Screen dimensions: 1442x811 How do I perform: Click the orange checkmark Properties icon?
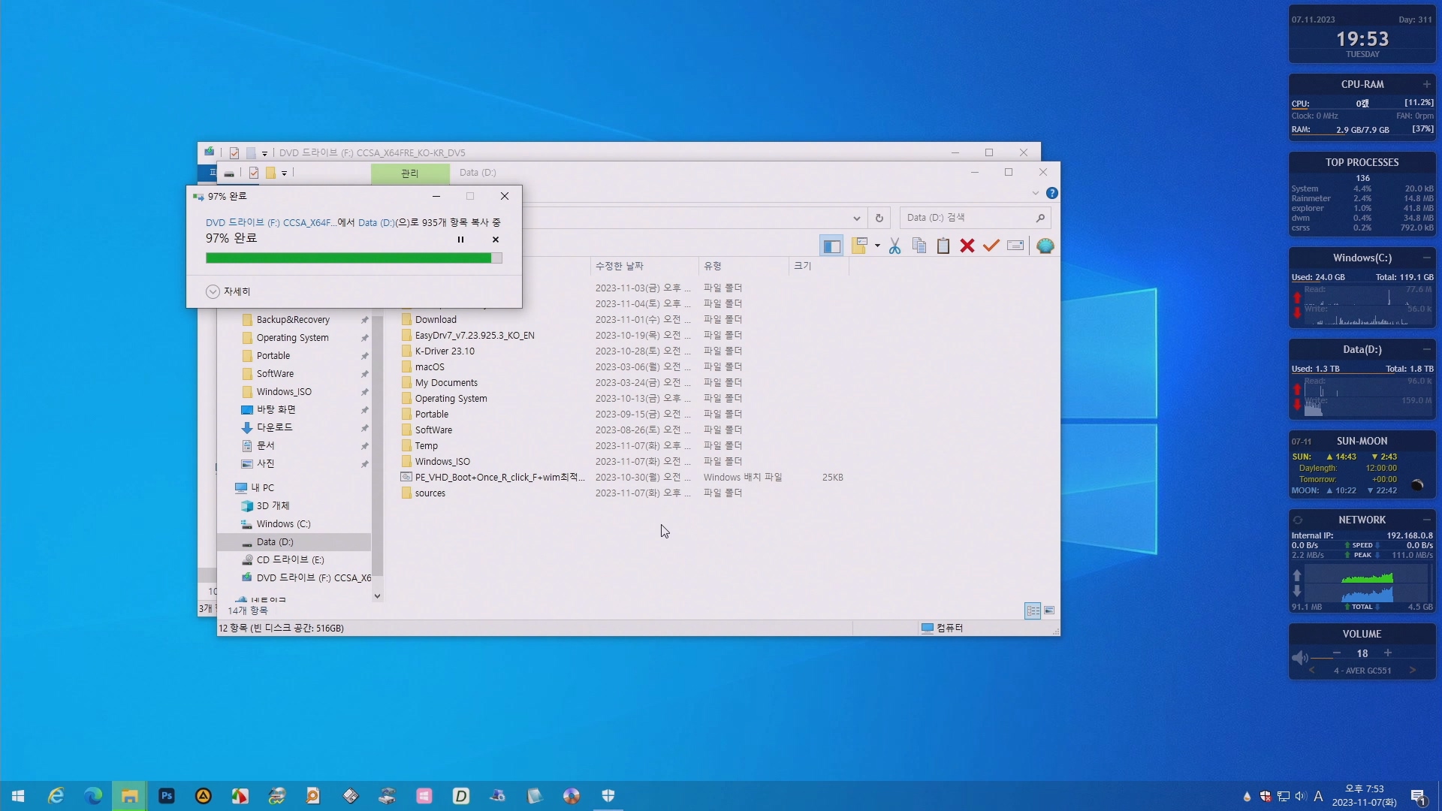click(x=991, y=246)
